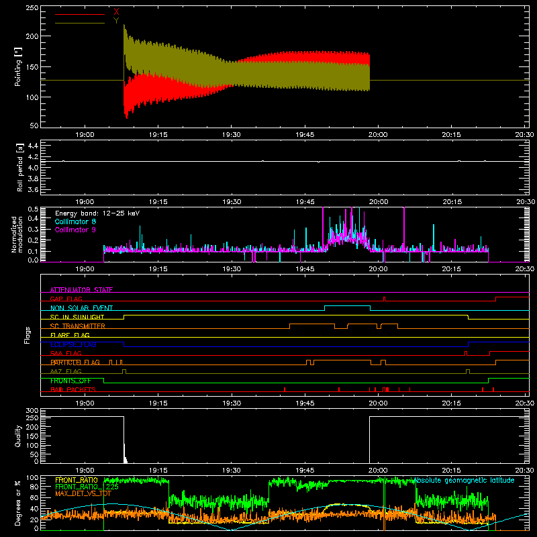Viewport: 537px width, 537px height.
Task: Select the 'Quality' vertical axis title
Action: tap(18, 436)
